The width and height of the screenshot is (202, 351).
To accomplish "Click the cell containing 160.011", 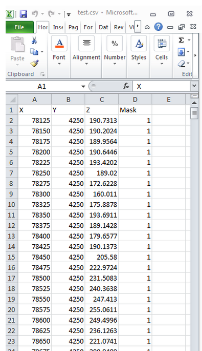I will (102, 194).
